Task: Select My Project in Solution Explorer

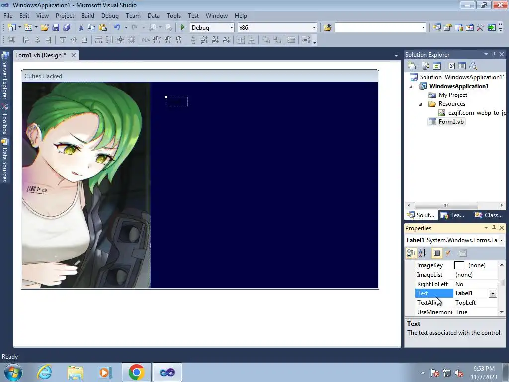Action: (x=453, y=95)
